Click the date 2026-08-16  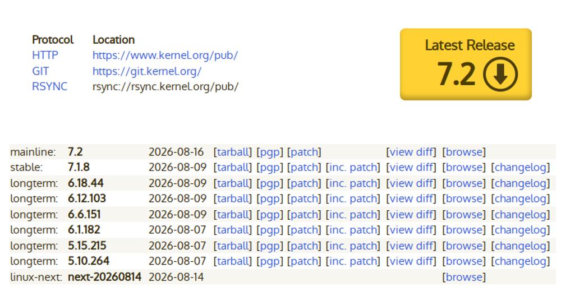point(176,152)
